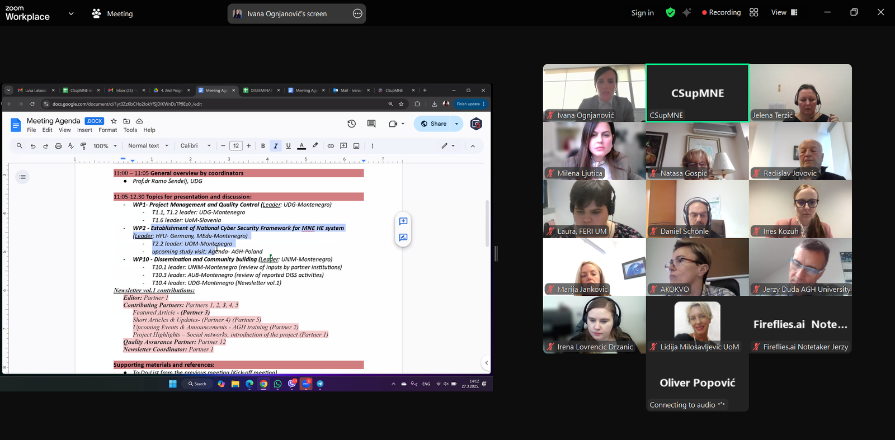Open the comments icon in Docs header
895x440 pixels.
point(371,124)
